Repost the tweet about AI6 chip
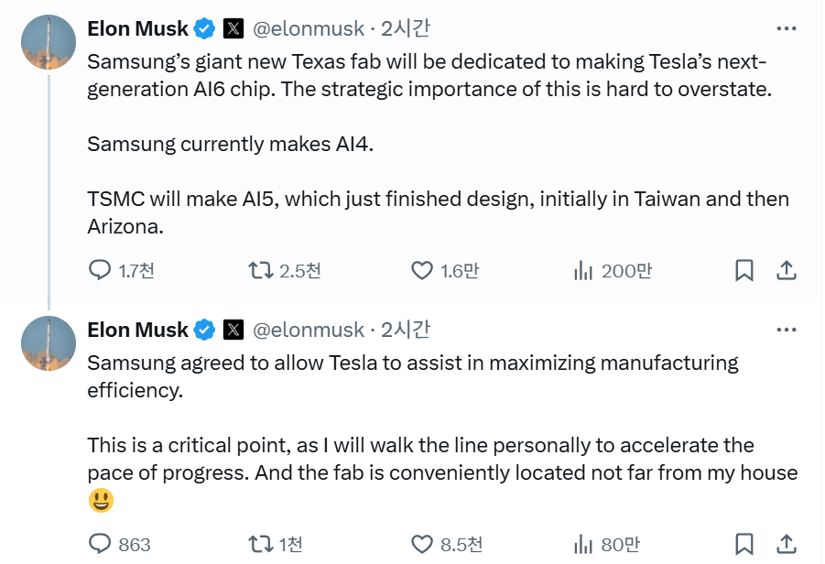This screenshot has width=825, height=564. [261, 270]
